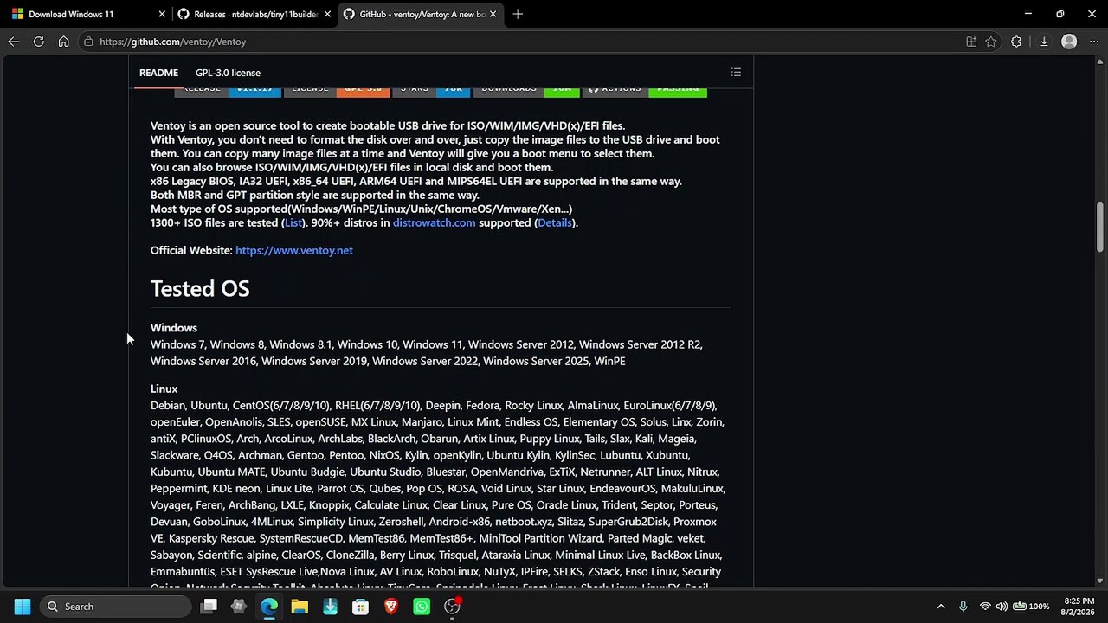The height and width of the screenshot is (623, 1108).
Task: Open the clock showing 8:25 PM
Action: pyautogui.click(x=1078, y=607)
